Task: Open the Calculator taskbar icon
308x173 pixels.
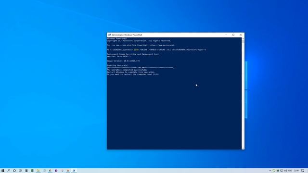Action: click(x=26, y=171)
